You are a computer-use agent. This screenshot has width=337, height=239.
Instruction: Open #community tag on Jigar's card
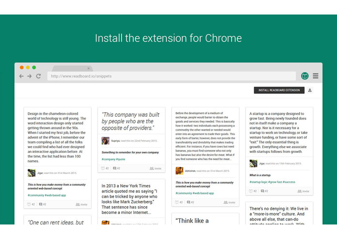tap(36, 195)
